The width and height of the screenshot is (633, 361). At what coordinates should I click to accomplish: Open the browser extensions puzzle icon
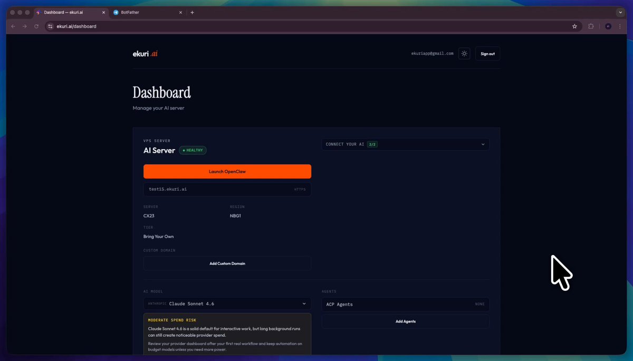pos(591,26)
